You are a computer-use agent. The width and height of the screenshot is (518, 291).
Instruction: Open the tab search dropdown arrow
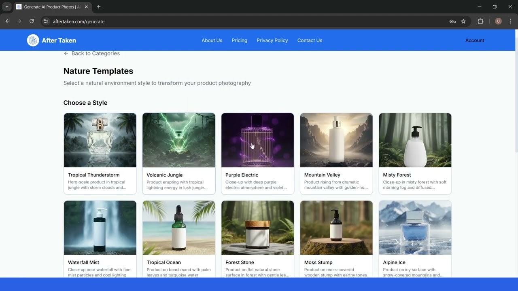point(7,7)
